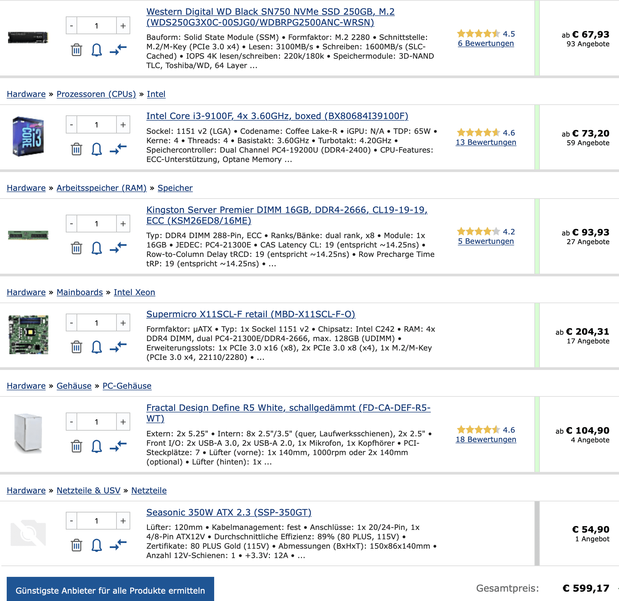Open Kingston Server Premier DIMM 16GB link
Viewport: 619px width, 601px height.
pos(287,215)
